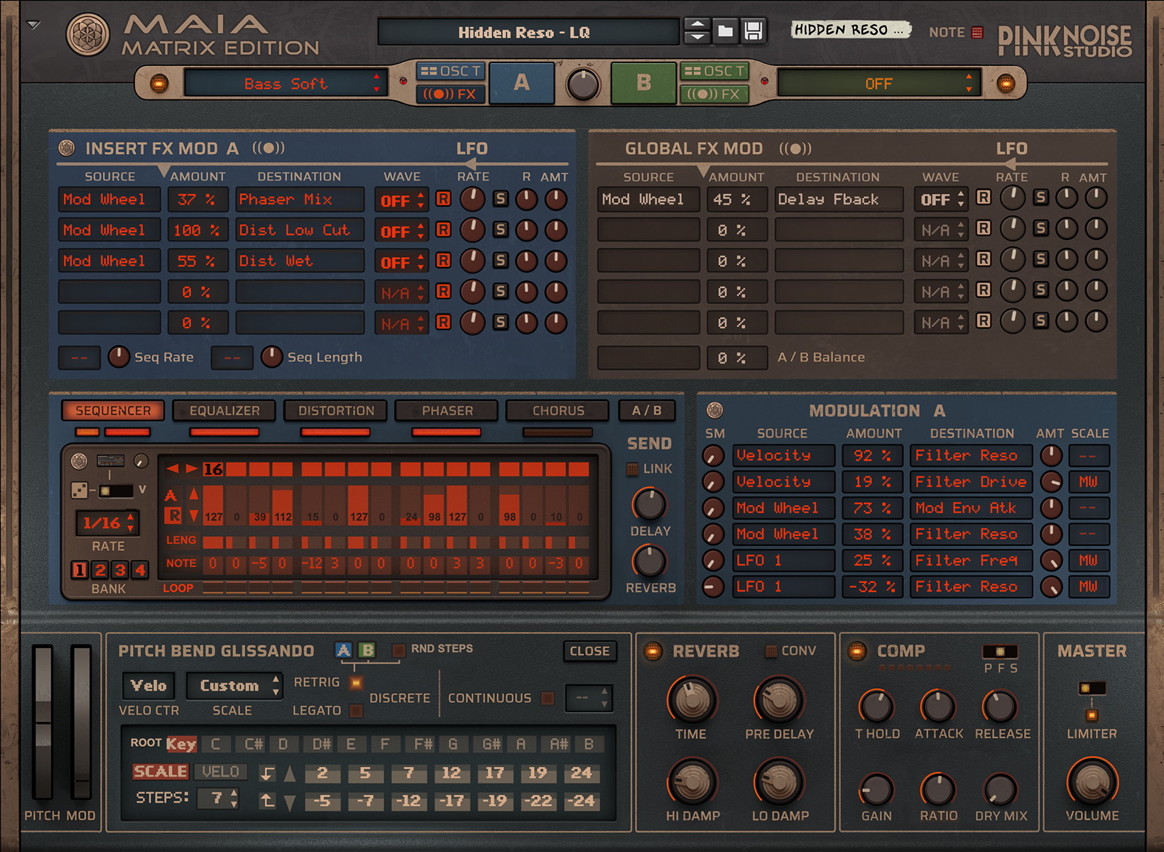Screen dimensions: 1164x852
Task: Open the engine B OFF oscillator dropdown
Action: pyautogui.click(x=879, y=84)
